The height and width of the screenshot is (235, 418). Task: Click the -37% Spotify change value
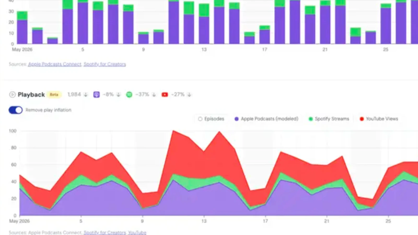point(142,95)
